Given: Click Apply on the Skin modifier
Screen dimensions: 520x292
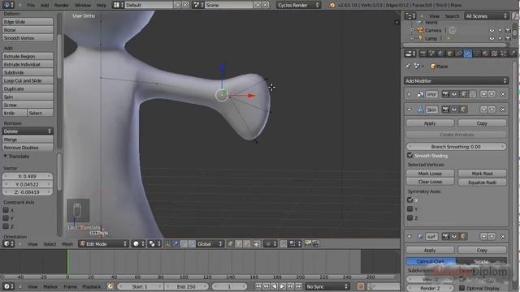Looking at the screenshot, I should (430, 123).
